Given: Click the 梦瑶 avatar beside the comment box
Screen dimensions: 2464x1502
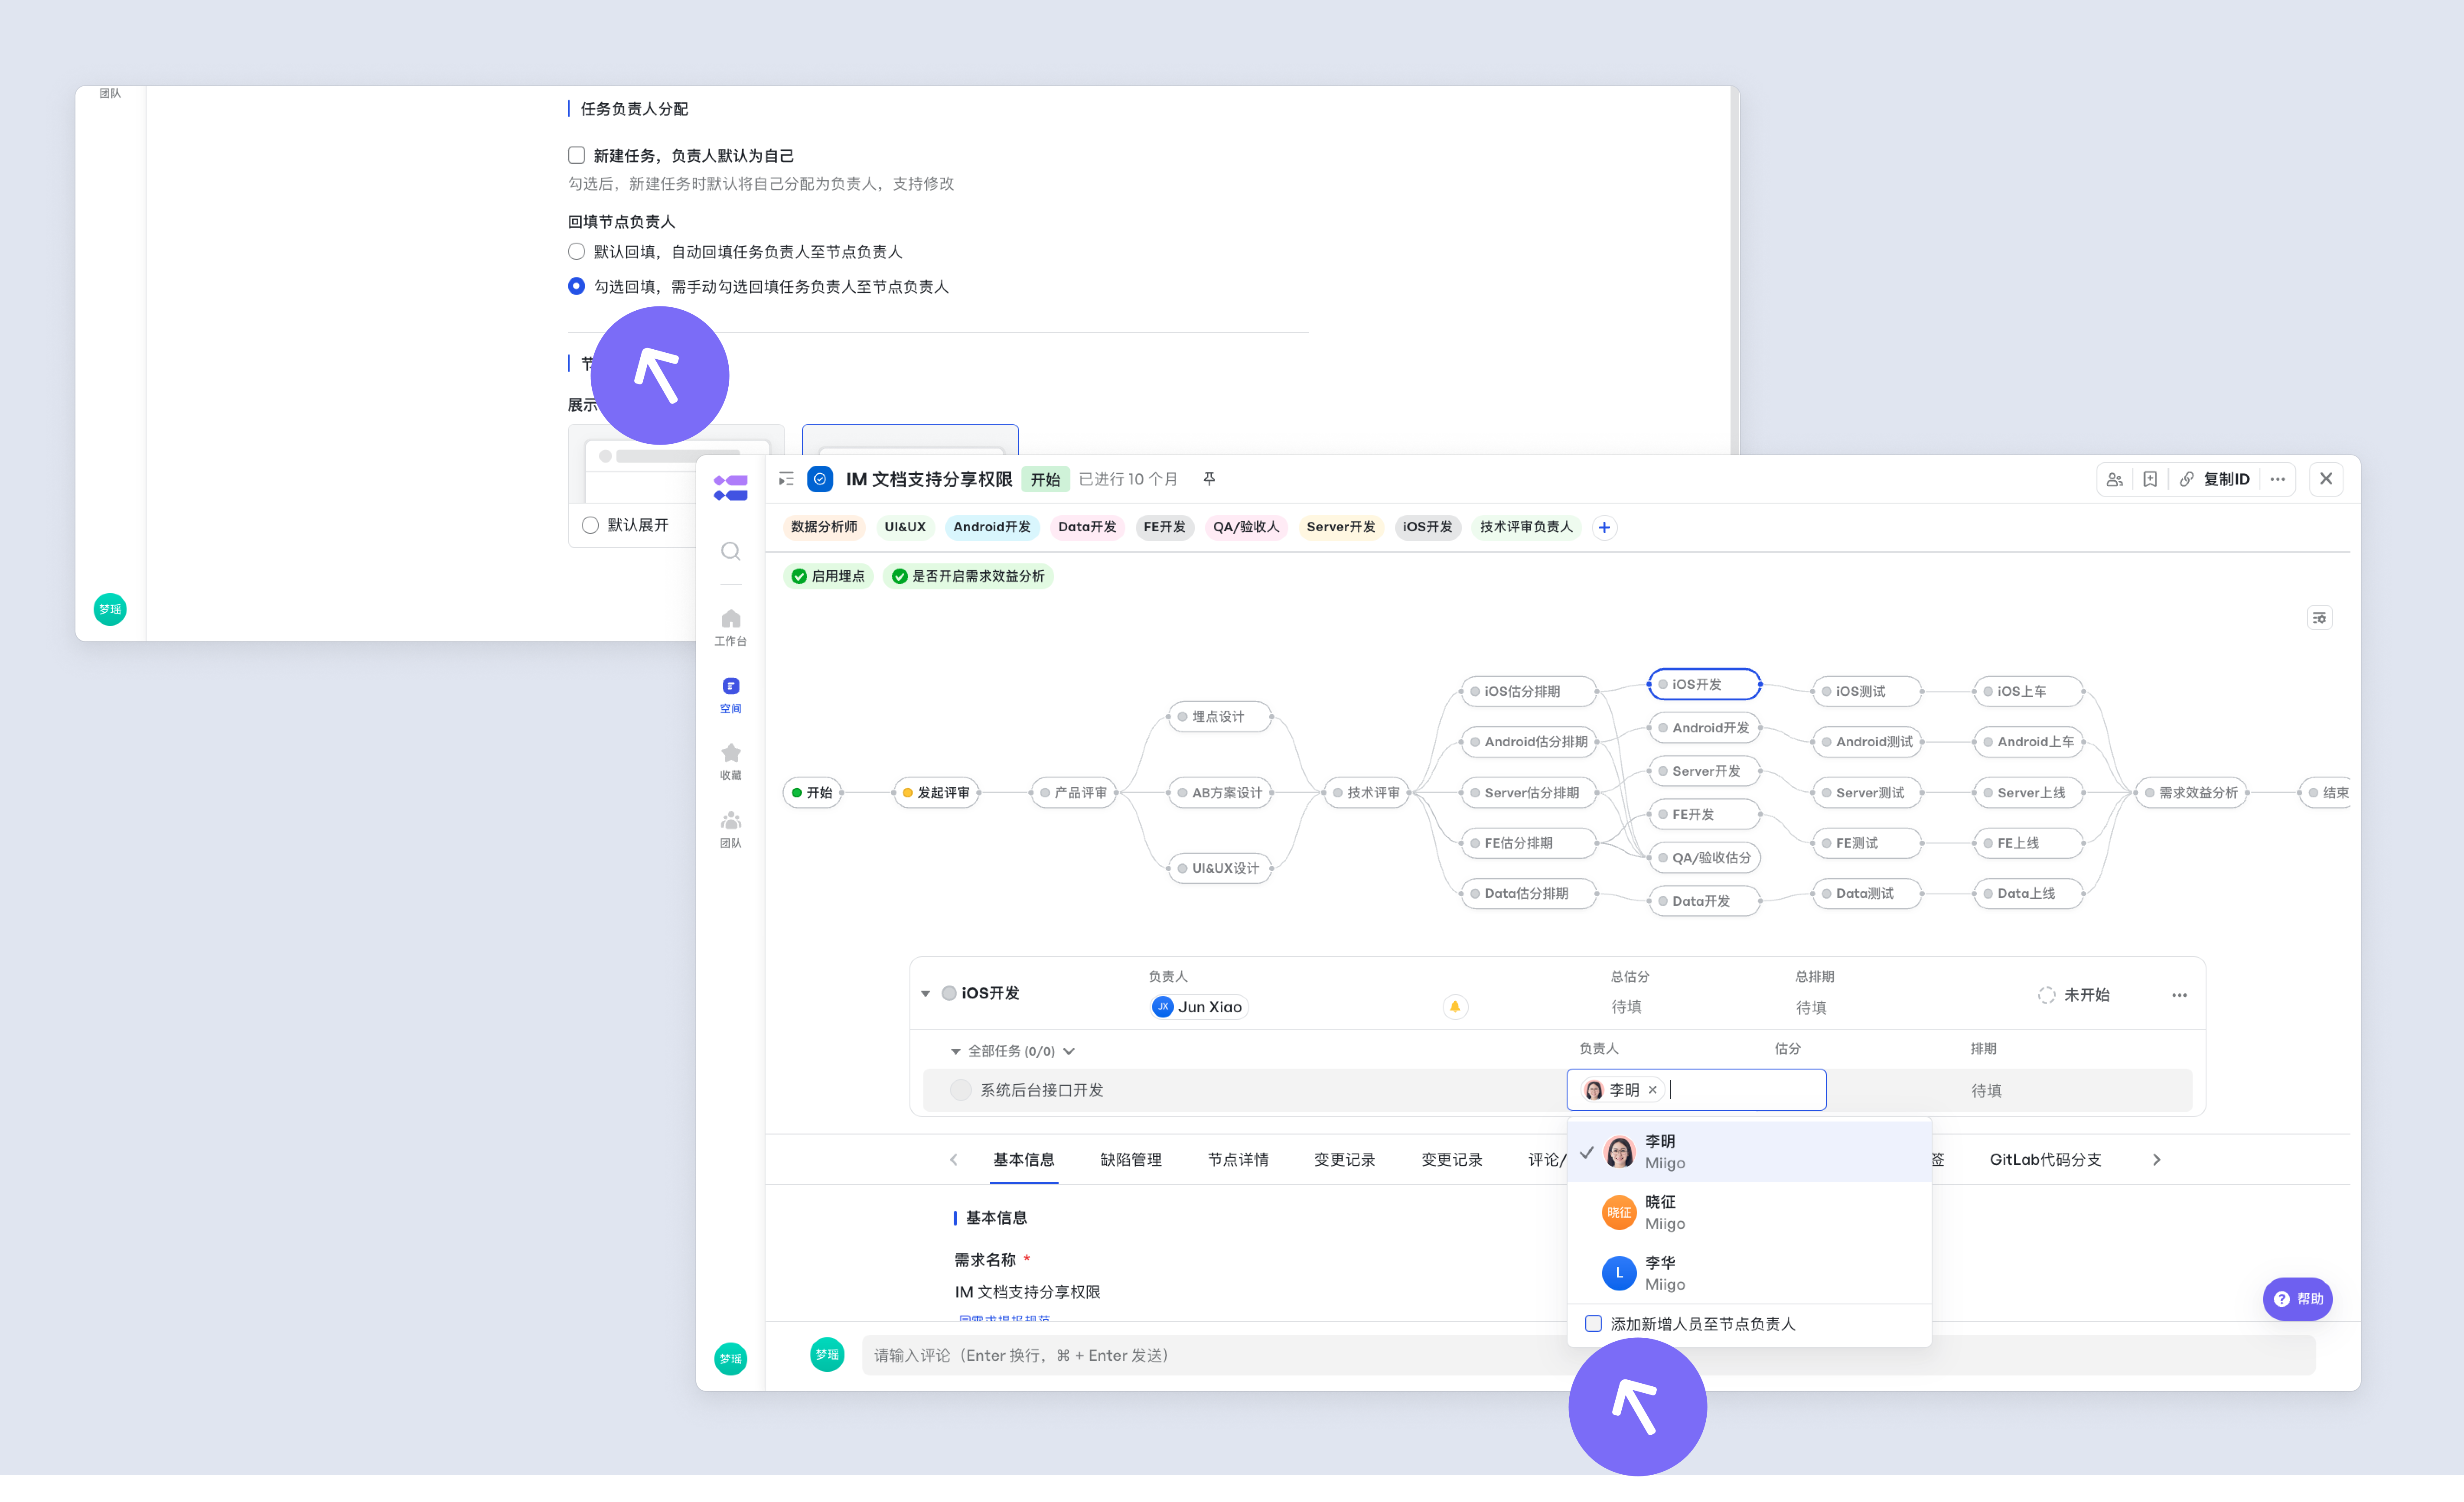Looking at the screenshot, I should coord(827,1355).
